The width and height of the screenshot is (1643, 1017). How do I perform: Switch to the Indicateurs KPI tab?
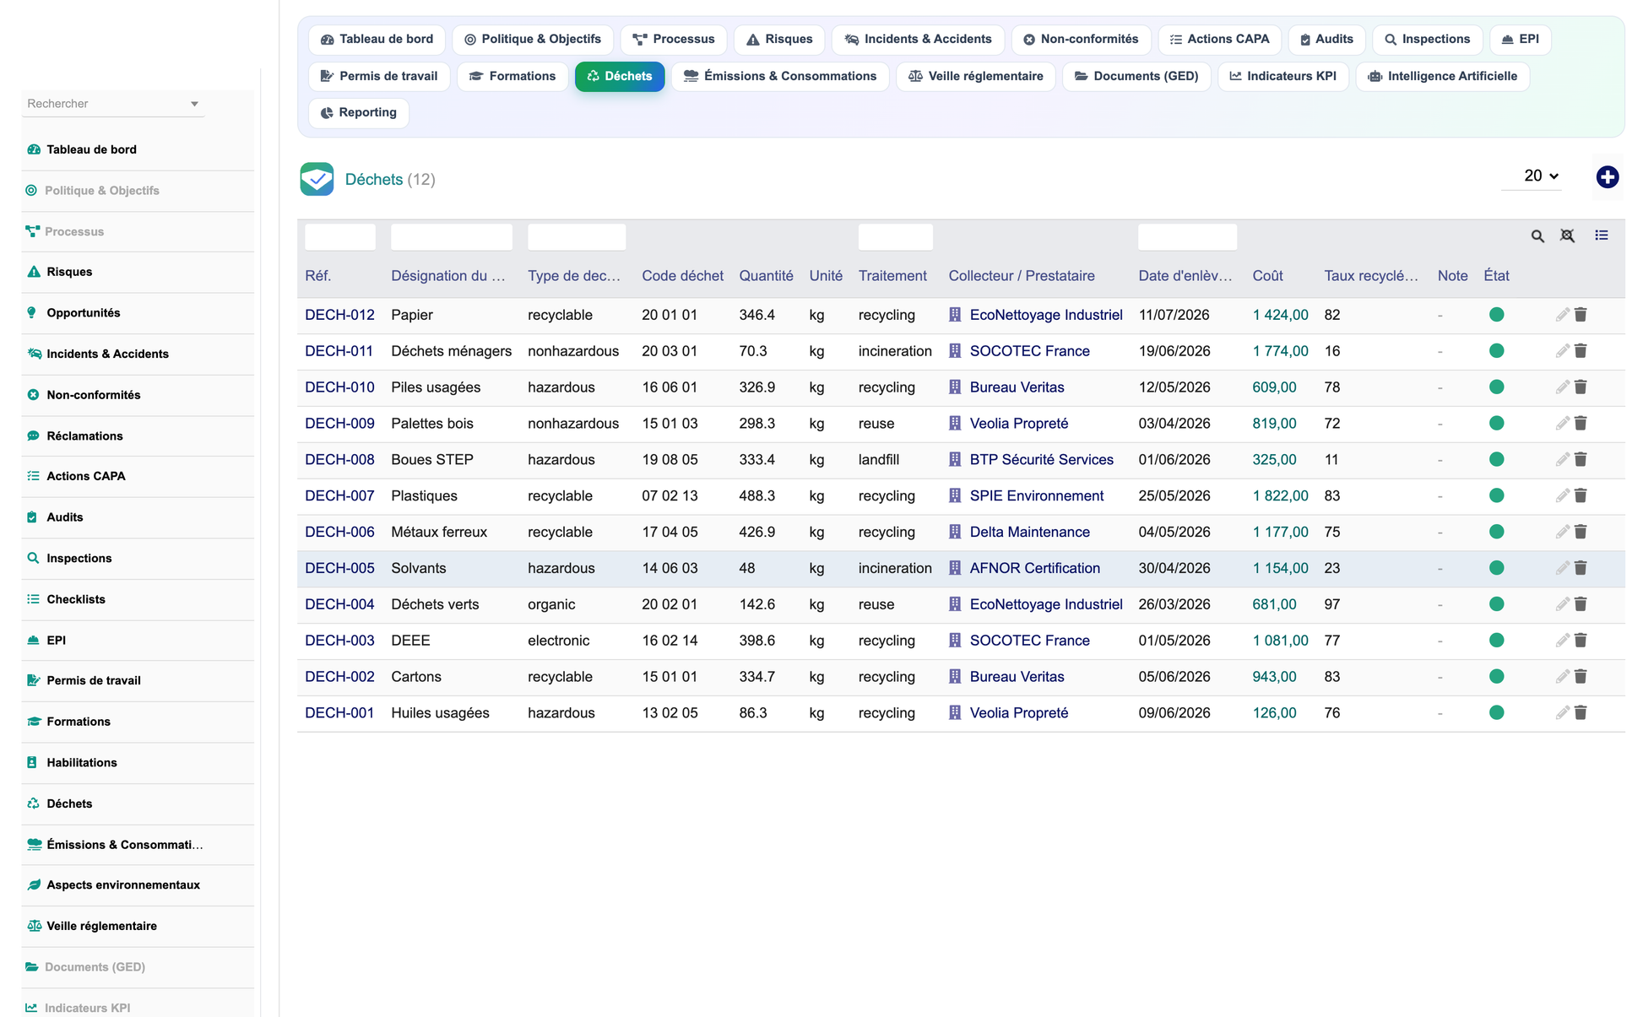coord(1282,77)
